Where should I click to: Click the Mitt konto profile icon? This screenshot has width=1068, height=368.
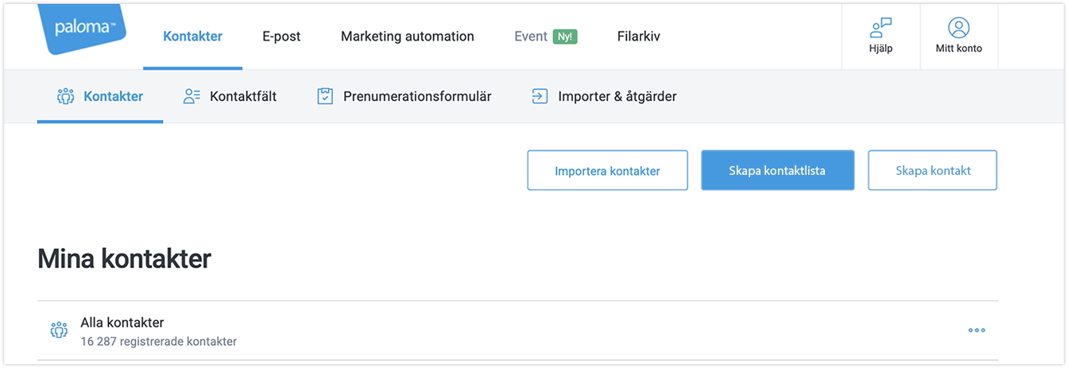point(958,28)
